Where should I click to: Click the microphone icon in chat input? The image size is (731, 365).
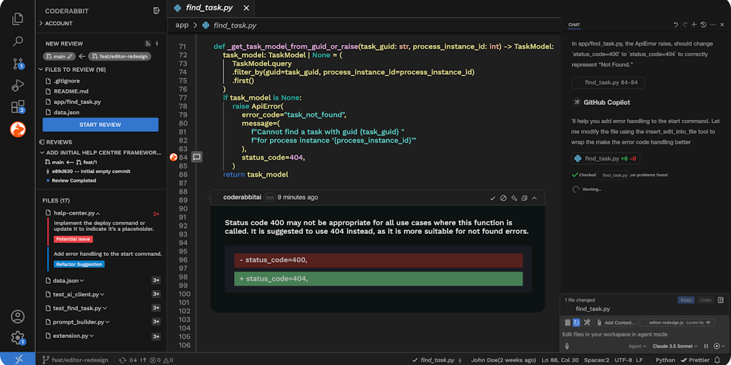[567, 346]
